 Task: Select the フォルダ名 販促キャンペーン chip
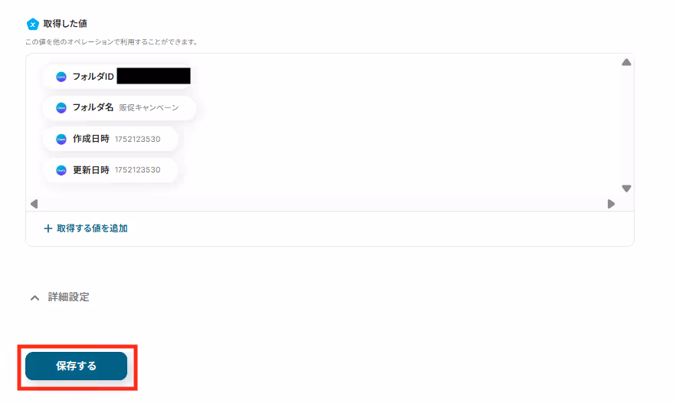[120, 108]
